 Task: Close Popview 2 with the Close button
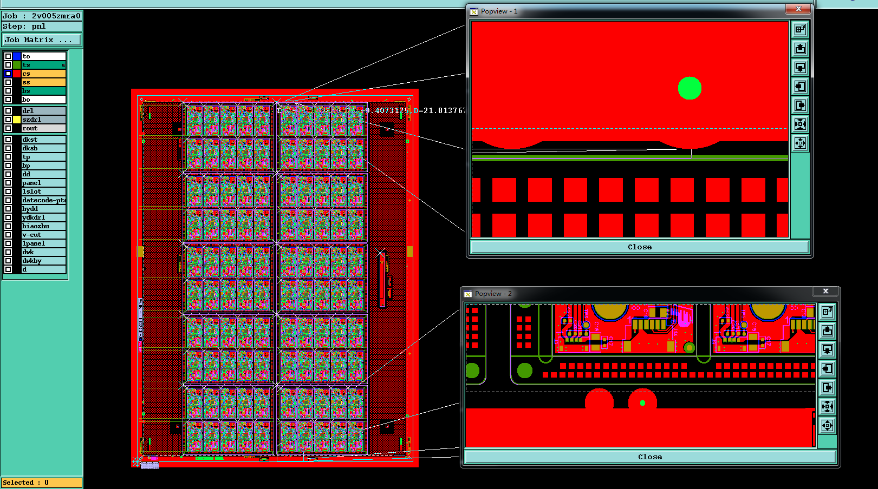650,457
